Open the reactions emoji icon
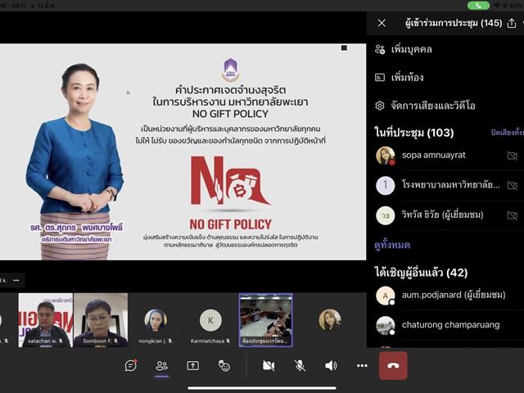The width and height of the screenshot is (524, 393). [x=224, y=366]
